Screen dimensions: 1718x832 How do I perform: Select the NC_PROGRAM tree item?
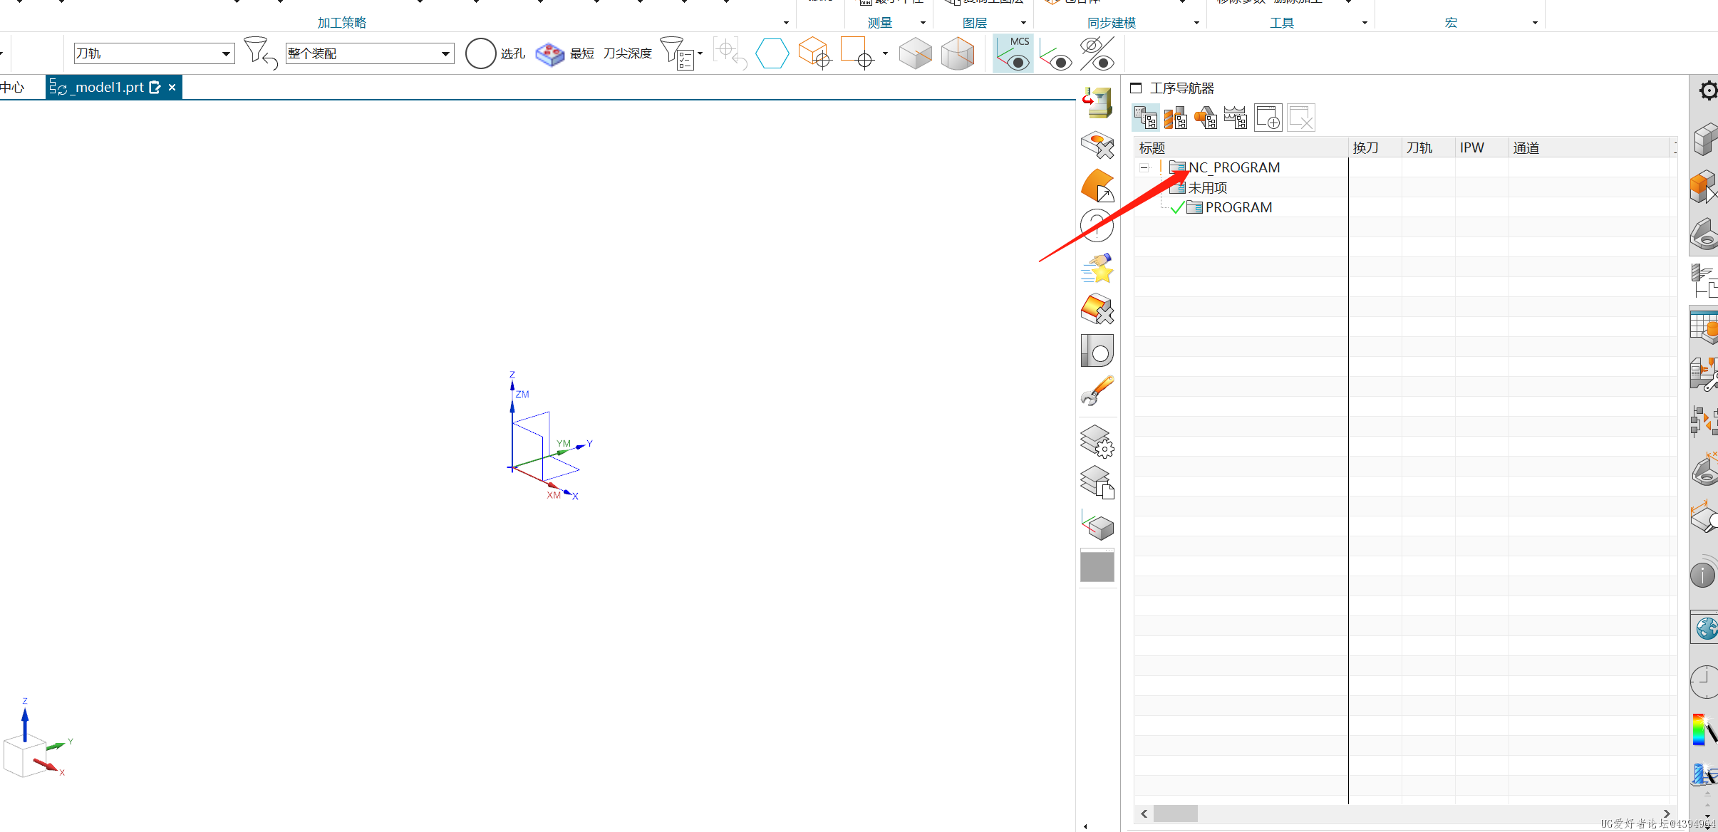coord(1234,167)
